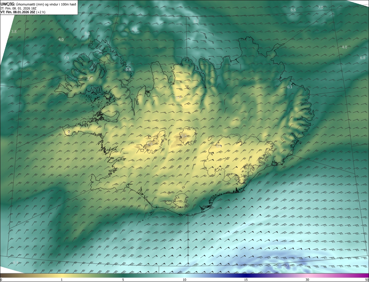369x282 pixels.
Task: Click the '0' tick on the color scale
Action: point(1,280)
